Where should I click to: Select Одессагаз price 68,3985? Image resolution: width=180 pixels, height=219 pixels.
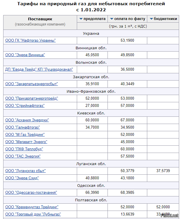(x=127, y=193)
